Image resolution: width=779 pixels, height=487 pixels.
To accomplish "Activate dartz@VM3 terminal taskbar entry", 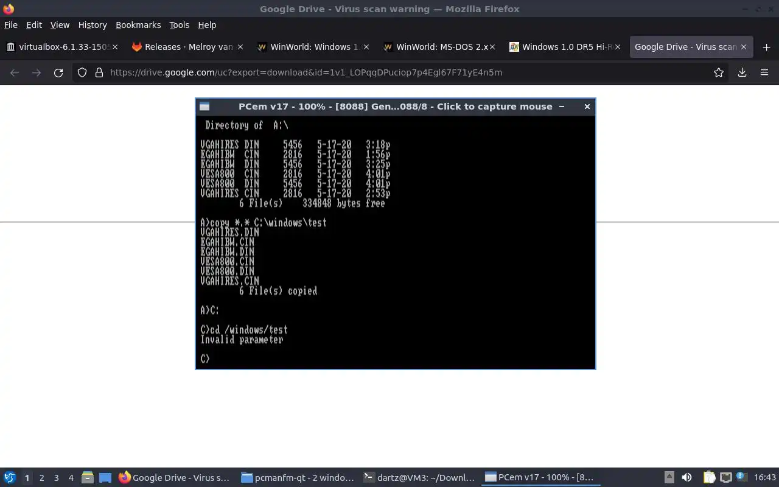I will [x=419, y=478].
